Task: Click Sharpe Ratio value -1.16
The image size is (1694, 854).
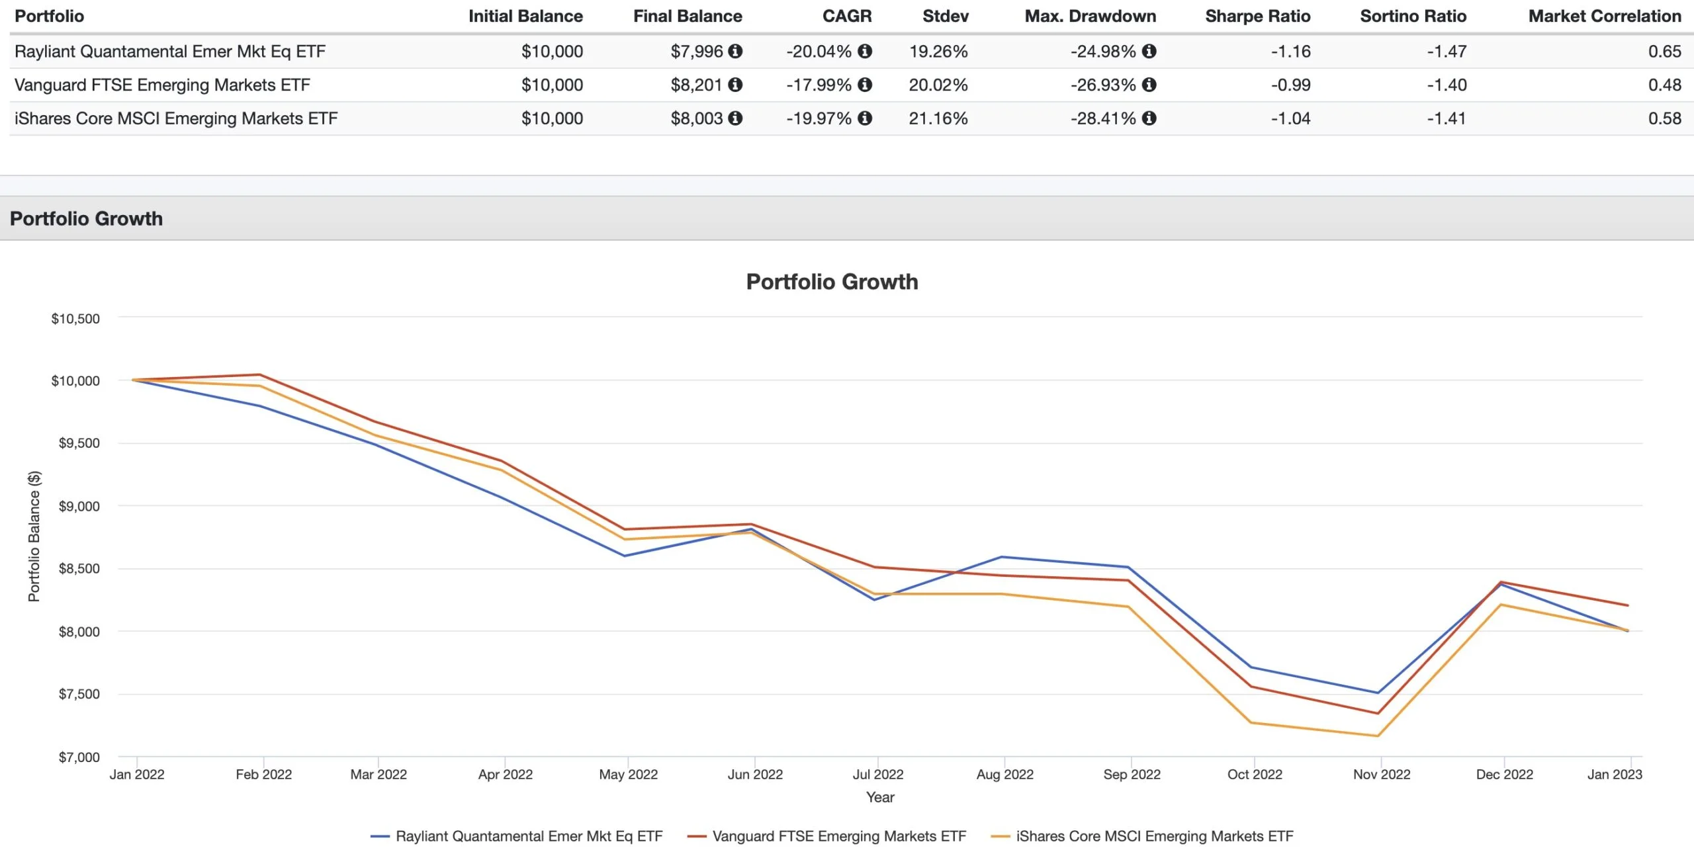Action: click(x=1290, y=51)
